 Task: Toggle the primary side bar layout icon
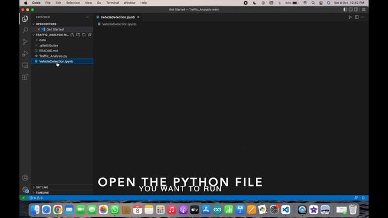click(x=345, y=10)
